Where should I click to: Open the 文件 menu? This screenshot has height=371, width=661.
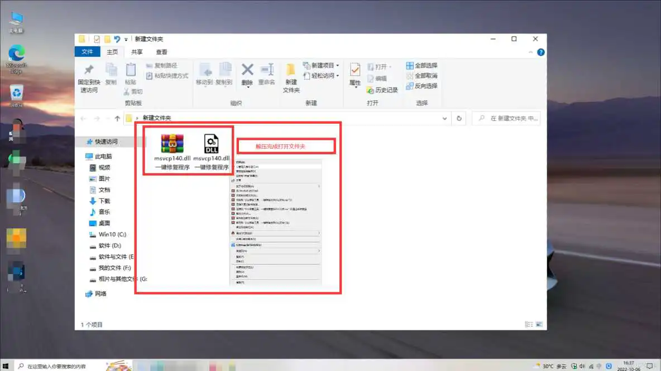tap(87, 51)
